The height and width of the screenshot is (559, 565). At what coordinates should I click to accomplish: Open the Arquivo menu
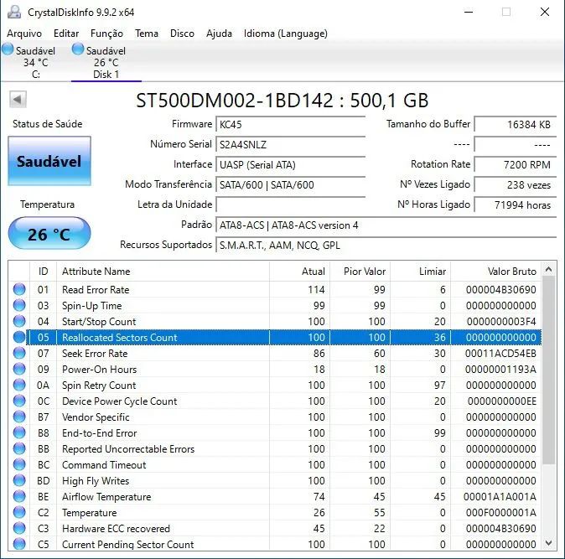tap(24, 34)
